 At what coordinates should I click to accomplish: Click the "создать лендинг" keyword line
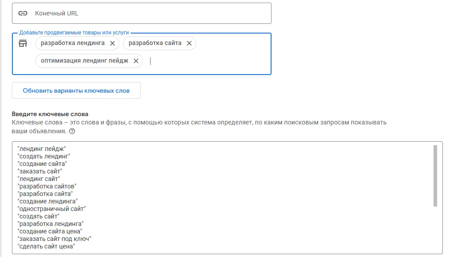44,157
